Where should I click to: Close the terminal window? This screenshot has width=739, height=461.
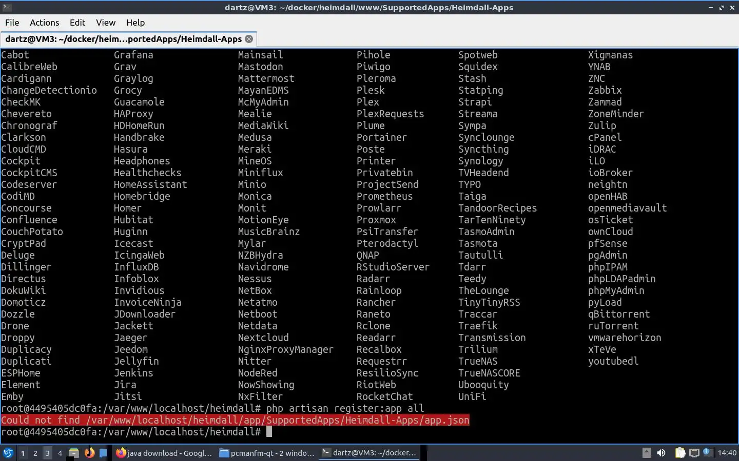pos(733,7)
